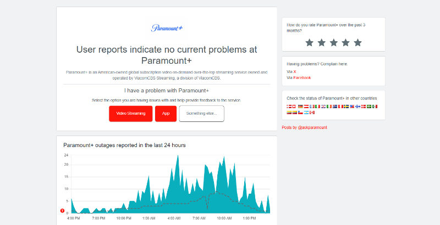The height and width of the screenshot is (225, 440).
Task: Click 'I have a problem with Paramount+' heading
Action: (x=167, y=91)
